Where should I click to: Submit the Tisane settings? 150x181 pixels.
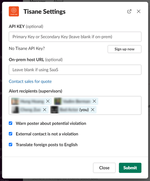(x=130, y=168)
